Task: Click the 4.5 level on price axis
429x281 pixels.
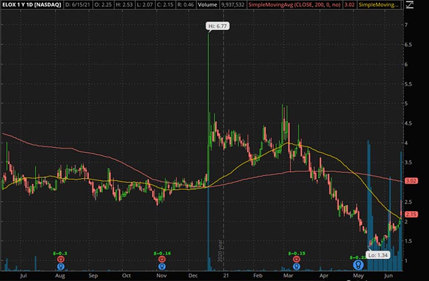Action: click(408, 123)
